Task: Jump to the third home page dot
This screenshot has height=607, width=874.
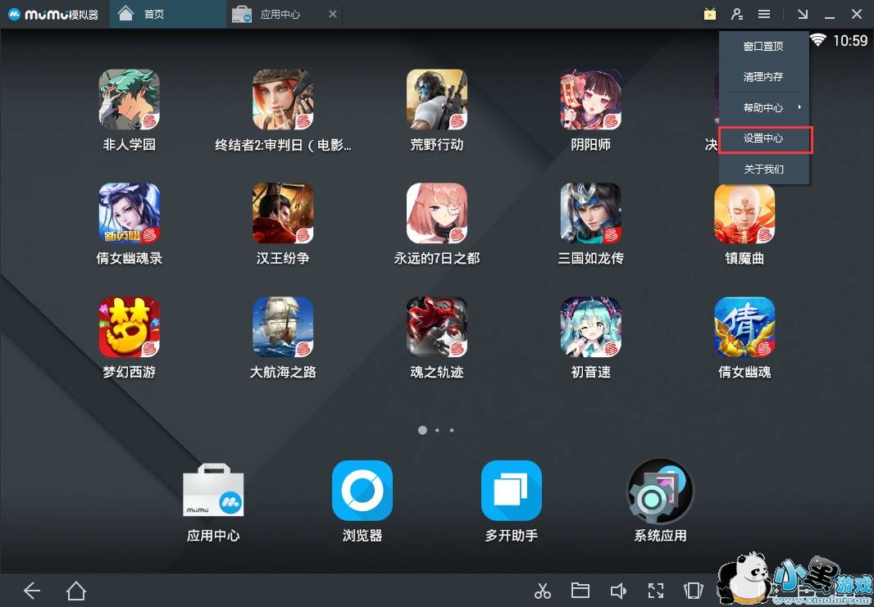Action: (452, 430)
